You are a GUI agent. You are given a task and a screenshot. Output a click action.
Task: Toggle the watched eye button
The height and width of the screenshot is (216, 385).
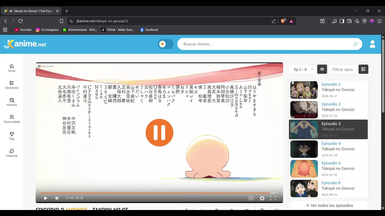[x=322, y=69]
